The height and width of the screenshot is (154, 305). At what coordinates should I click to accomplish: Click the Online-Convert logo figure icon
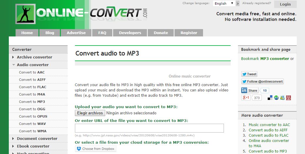pos(26,14)
